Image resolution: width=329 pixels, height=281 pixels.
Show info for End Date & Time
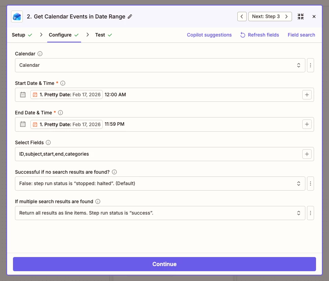61,113
